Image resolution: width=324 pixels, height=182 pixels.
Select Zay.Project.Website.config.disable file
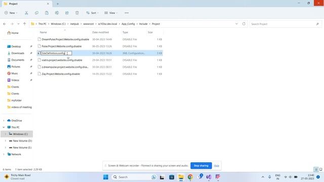[100, 74]
